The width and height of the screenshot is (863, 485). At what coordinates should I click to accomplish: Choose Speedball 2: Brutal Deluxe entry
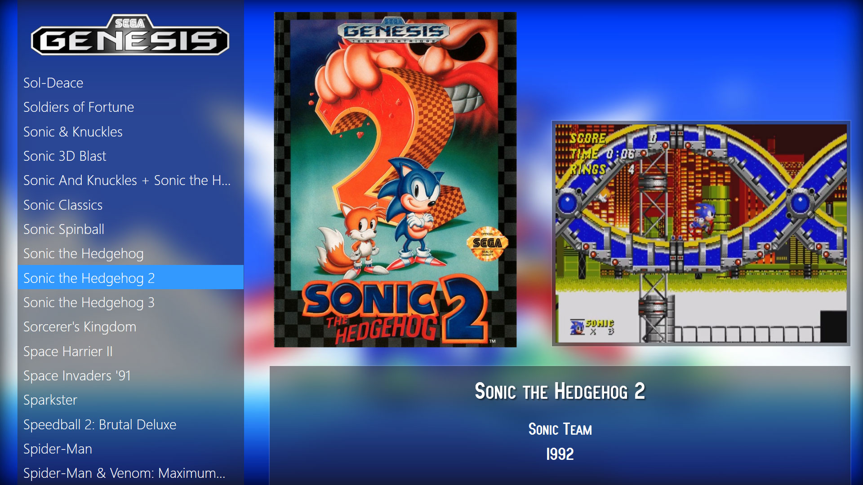130,424
